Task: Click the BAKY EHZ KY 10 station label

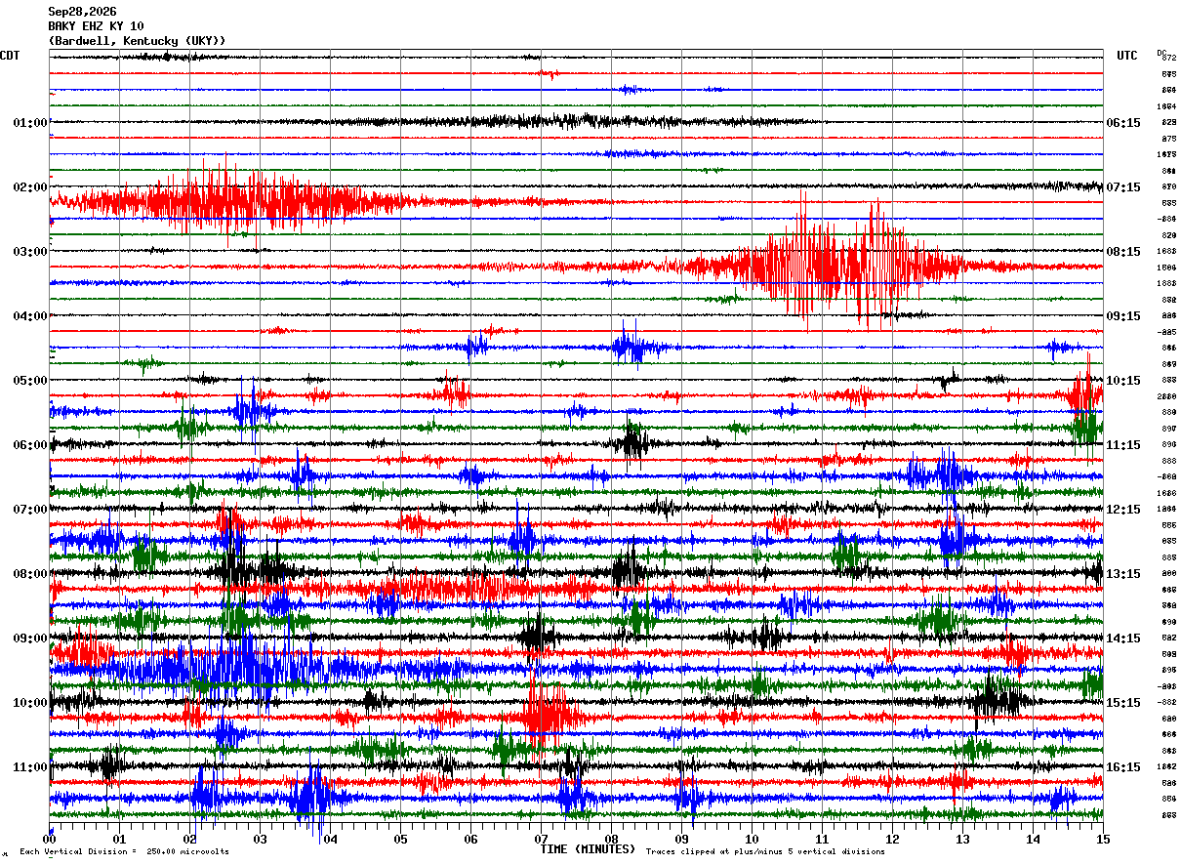Action: pyautogui.click(x=96, y=26)
